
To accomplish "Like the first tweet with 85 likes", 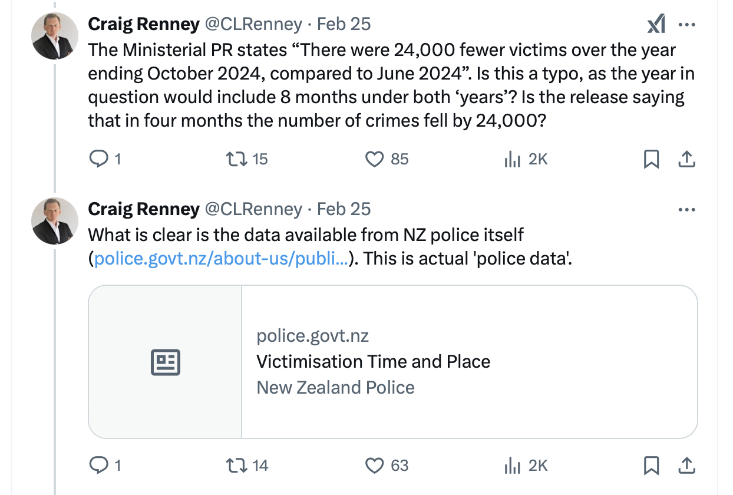I will [375, 159].
